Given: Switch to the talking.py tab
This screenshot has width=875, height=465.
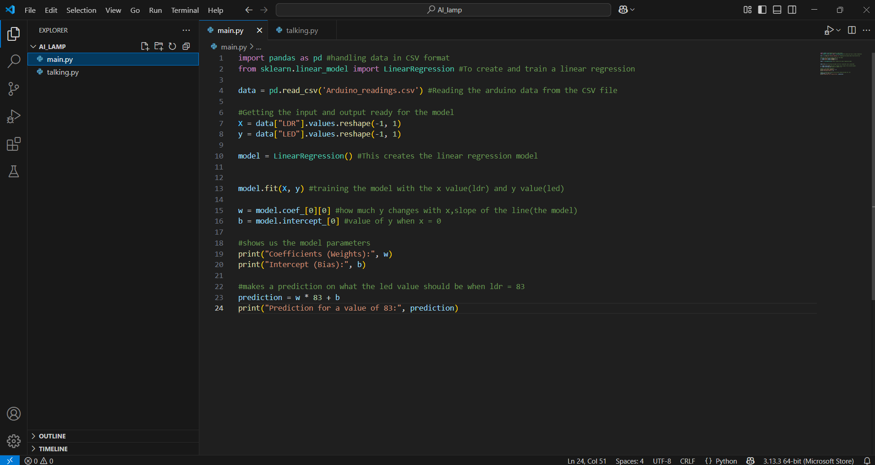Looking at the screenshot, I should [302, 30].
